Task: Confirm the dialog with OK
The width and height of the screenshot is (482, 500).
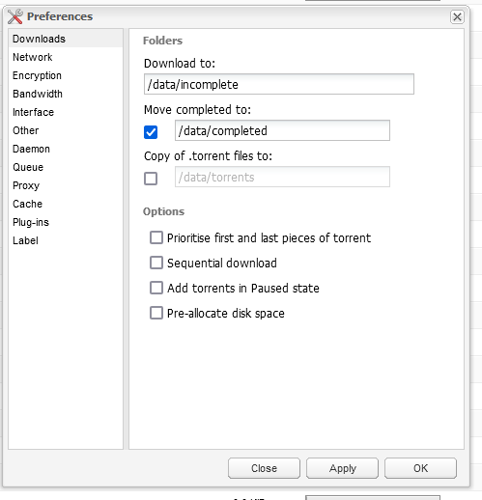Action: tap(420, 468)
